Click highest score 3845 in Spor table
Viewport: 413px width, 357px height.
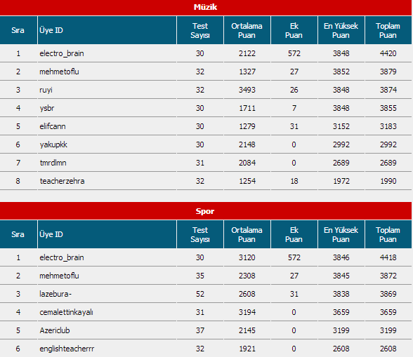coord(341,276)
